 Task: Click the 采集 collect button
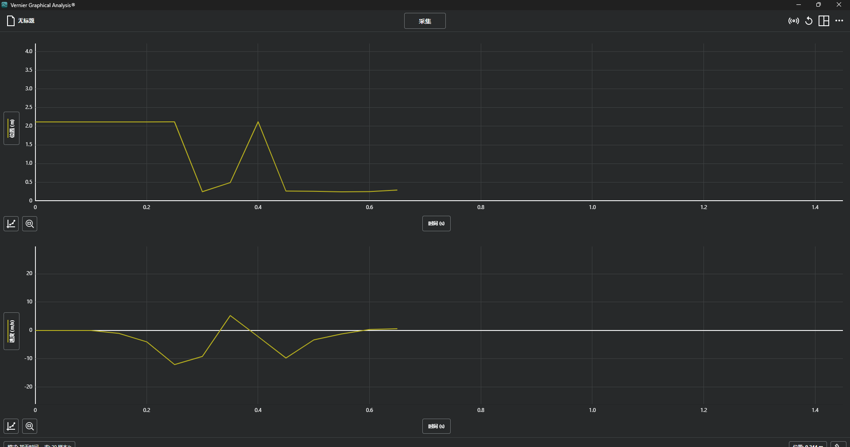pos(425,21)
